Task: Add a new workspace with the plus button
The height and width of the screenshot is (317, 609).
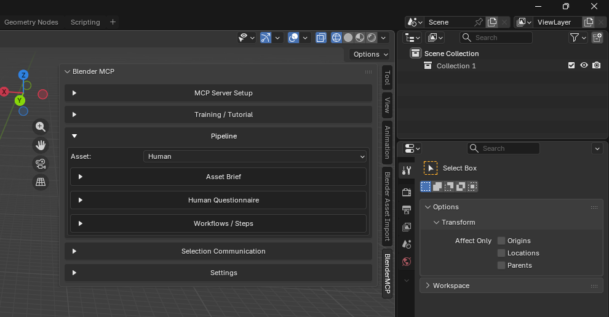Action: tap(113, 22)
